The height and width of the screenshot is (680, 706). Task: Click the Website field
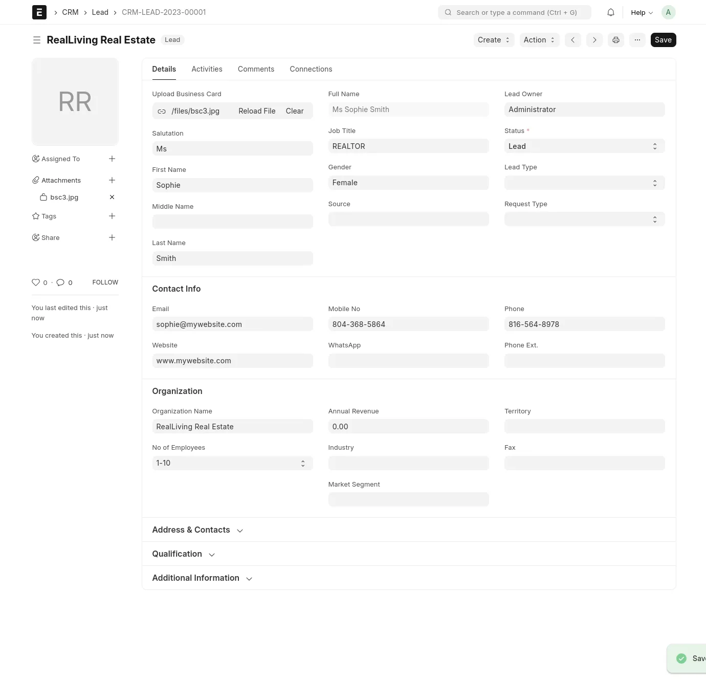[232, 361]
